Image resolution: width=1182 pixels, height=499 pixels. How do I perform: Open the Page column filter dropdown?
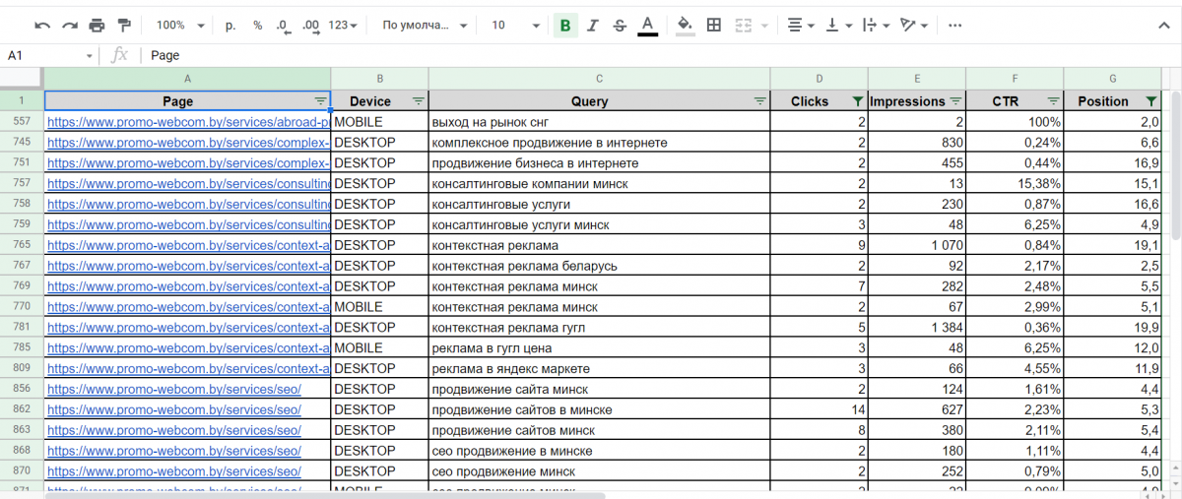click(x=320, y=101)
